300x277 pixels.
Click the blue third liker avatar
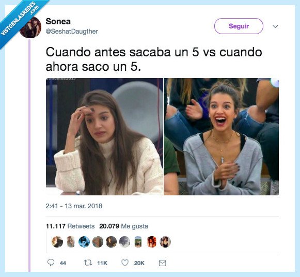coord(84,242)
